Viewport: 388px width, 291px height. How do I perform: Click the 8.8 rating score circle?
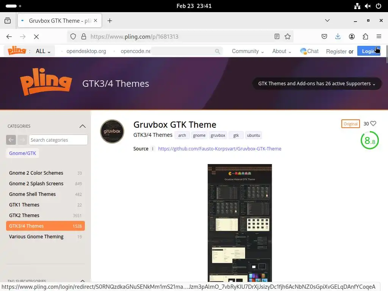(x=370, y=140)
